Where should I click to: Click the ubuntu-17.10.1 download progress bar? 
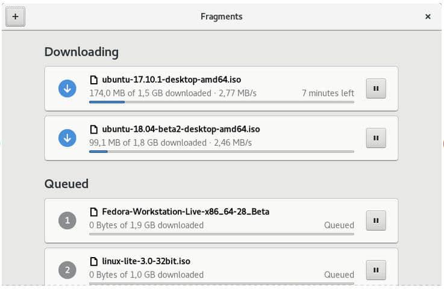point(221,102)
